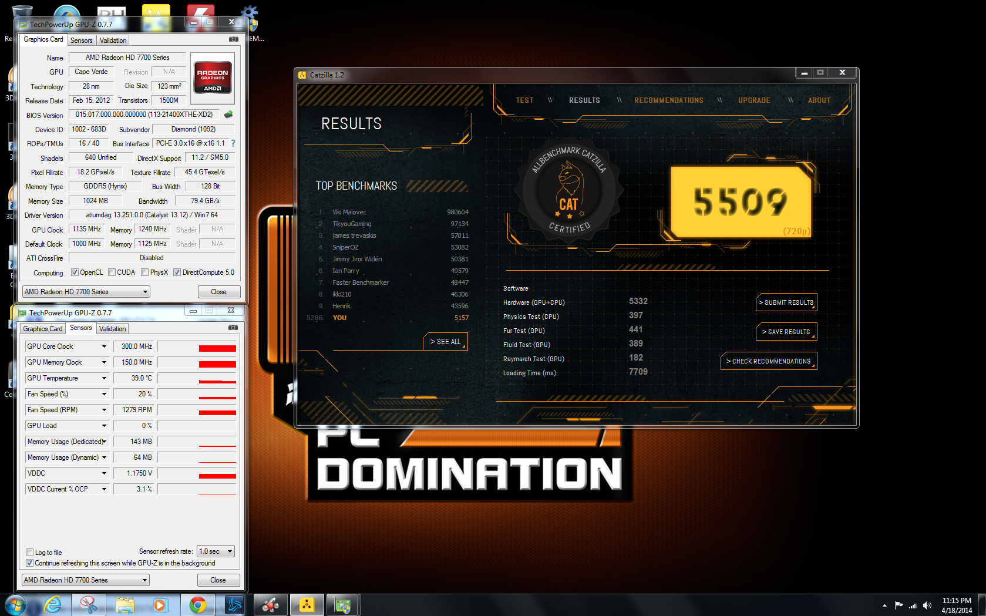
Task: Select Viki Malovec benchmark row
Action: coord(392,212)
